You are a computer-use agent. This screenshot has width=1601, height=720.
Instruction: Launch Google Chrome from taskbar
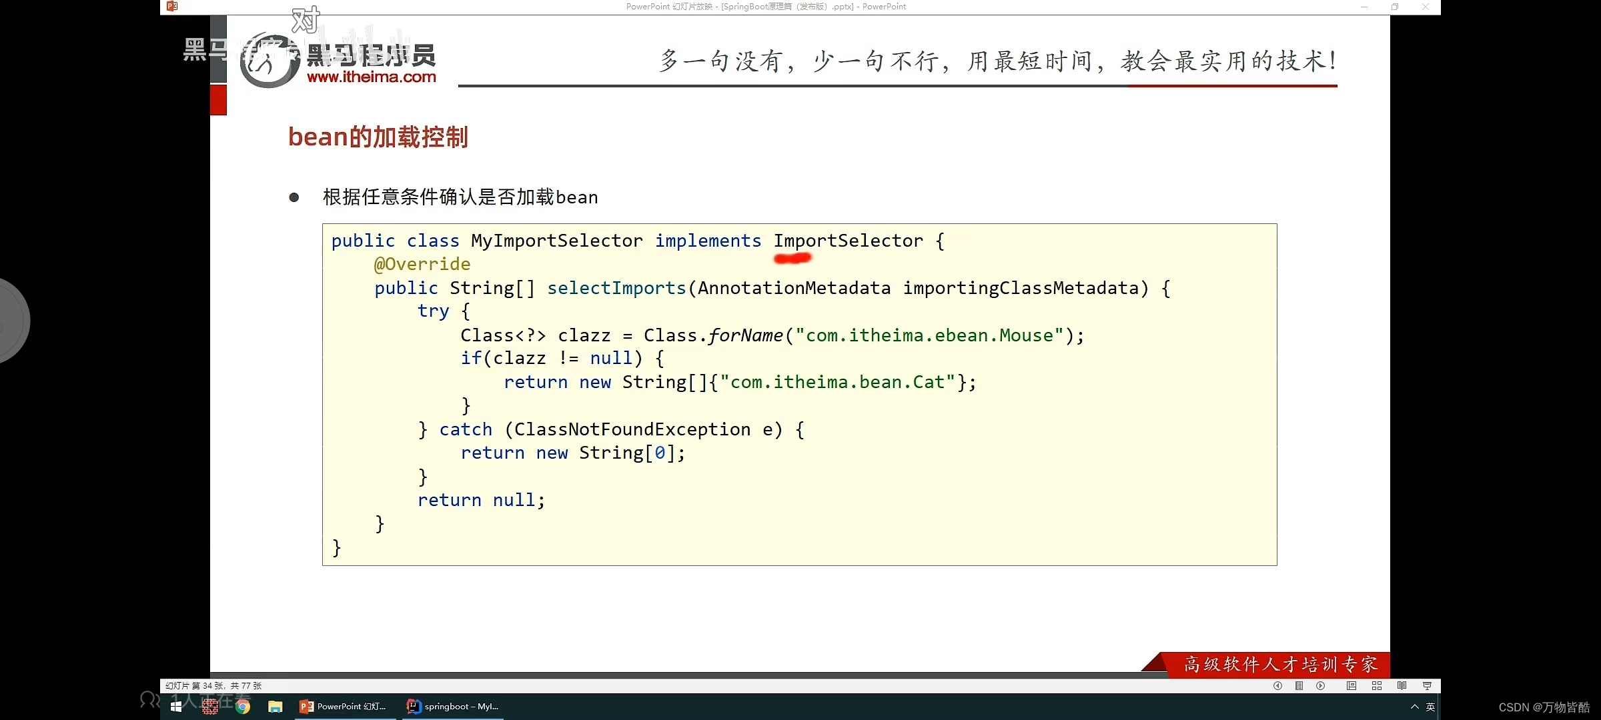pyautogui.click(x=243, y=707)
